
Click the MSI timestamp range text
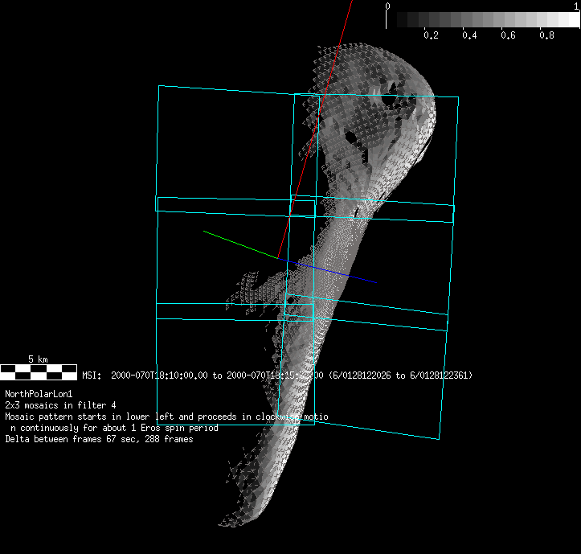tap(277, 375)
